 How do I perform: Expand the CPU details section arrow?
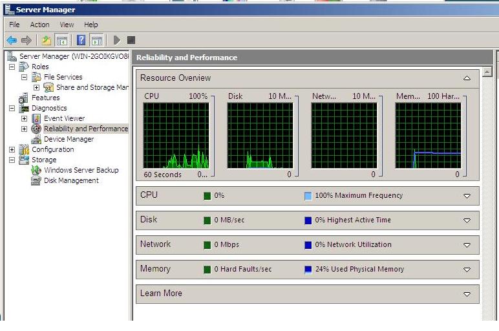pos(467,196)
